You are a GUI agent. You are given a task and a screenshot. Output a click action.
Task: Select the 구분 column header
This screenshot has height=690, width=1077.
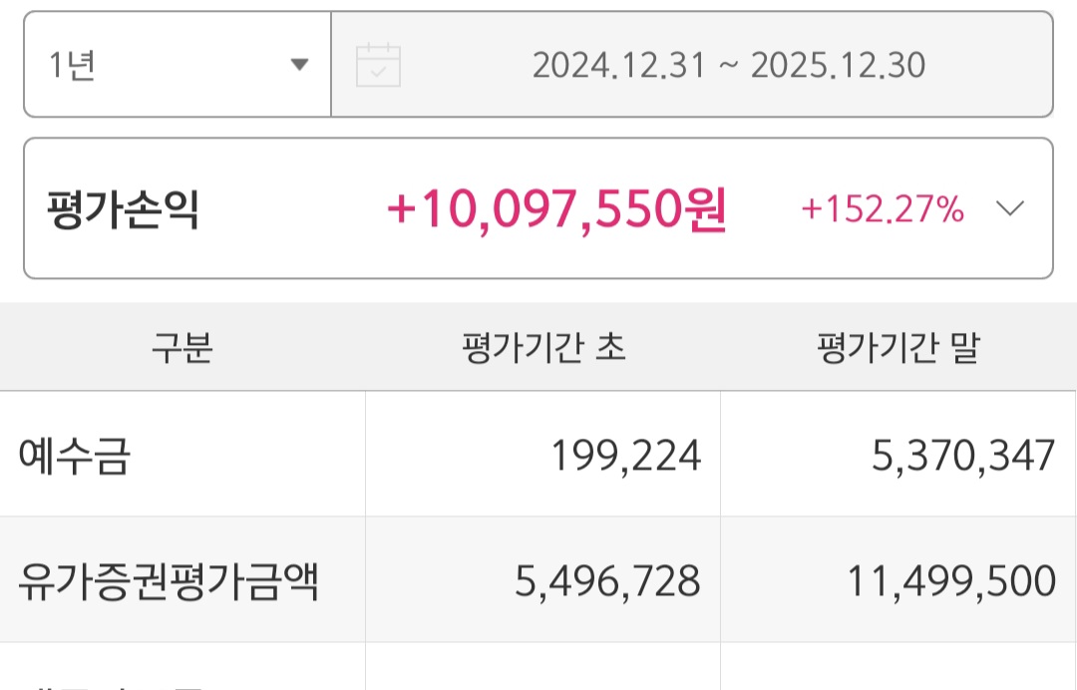pyautogui.click(x=181, y=348)
